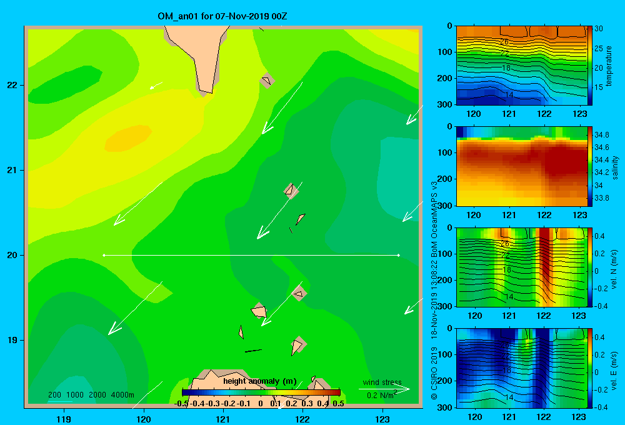Click longitude label '121' below the main map
The image size is (625, 425).
223,419
